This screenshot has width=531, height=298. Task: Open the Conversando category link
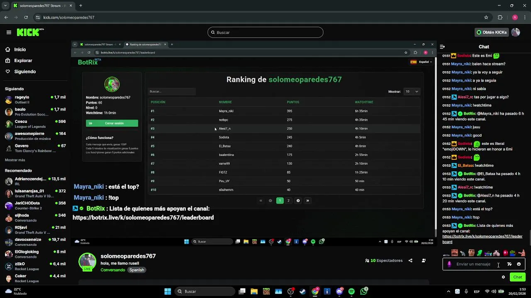(112, 270)
